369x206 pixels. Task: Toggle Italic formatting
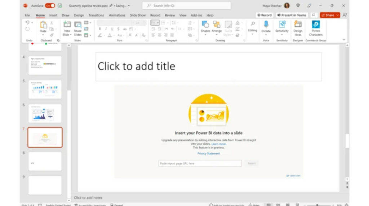point(106,29)
